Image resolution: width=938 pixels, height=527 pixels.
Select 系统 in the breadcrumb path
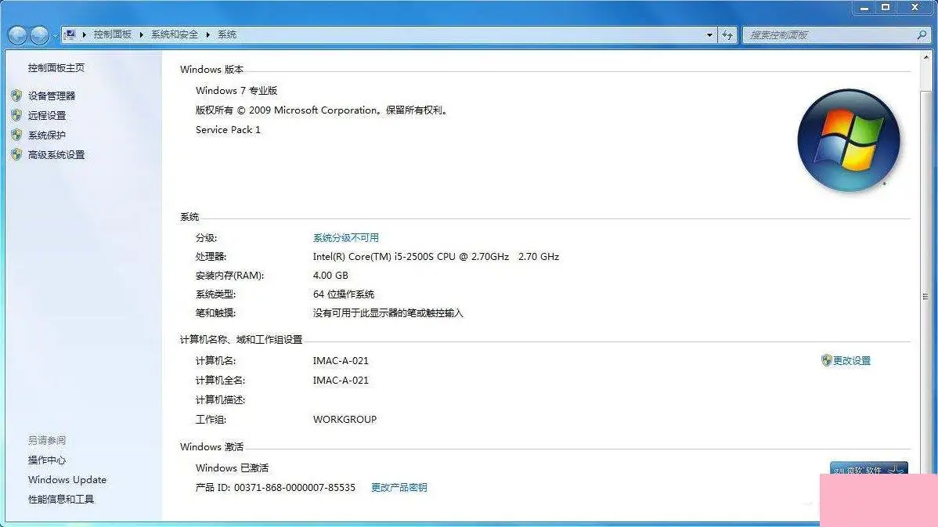(226, 34)
